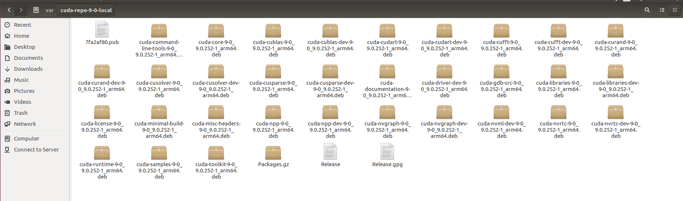Select the cuda-nvgraph-9-0 arm64 package icon
Image resolution: width=683 pixels, height=201 pixels.
pos(387,112)
